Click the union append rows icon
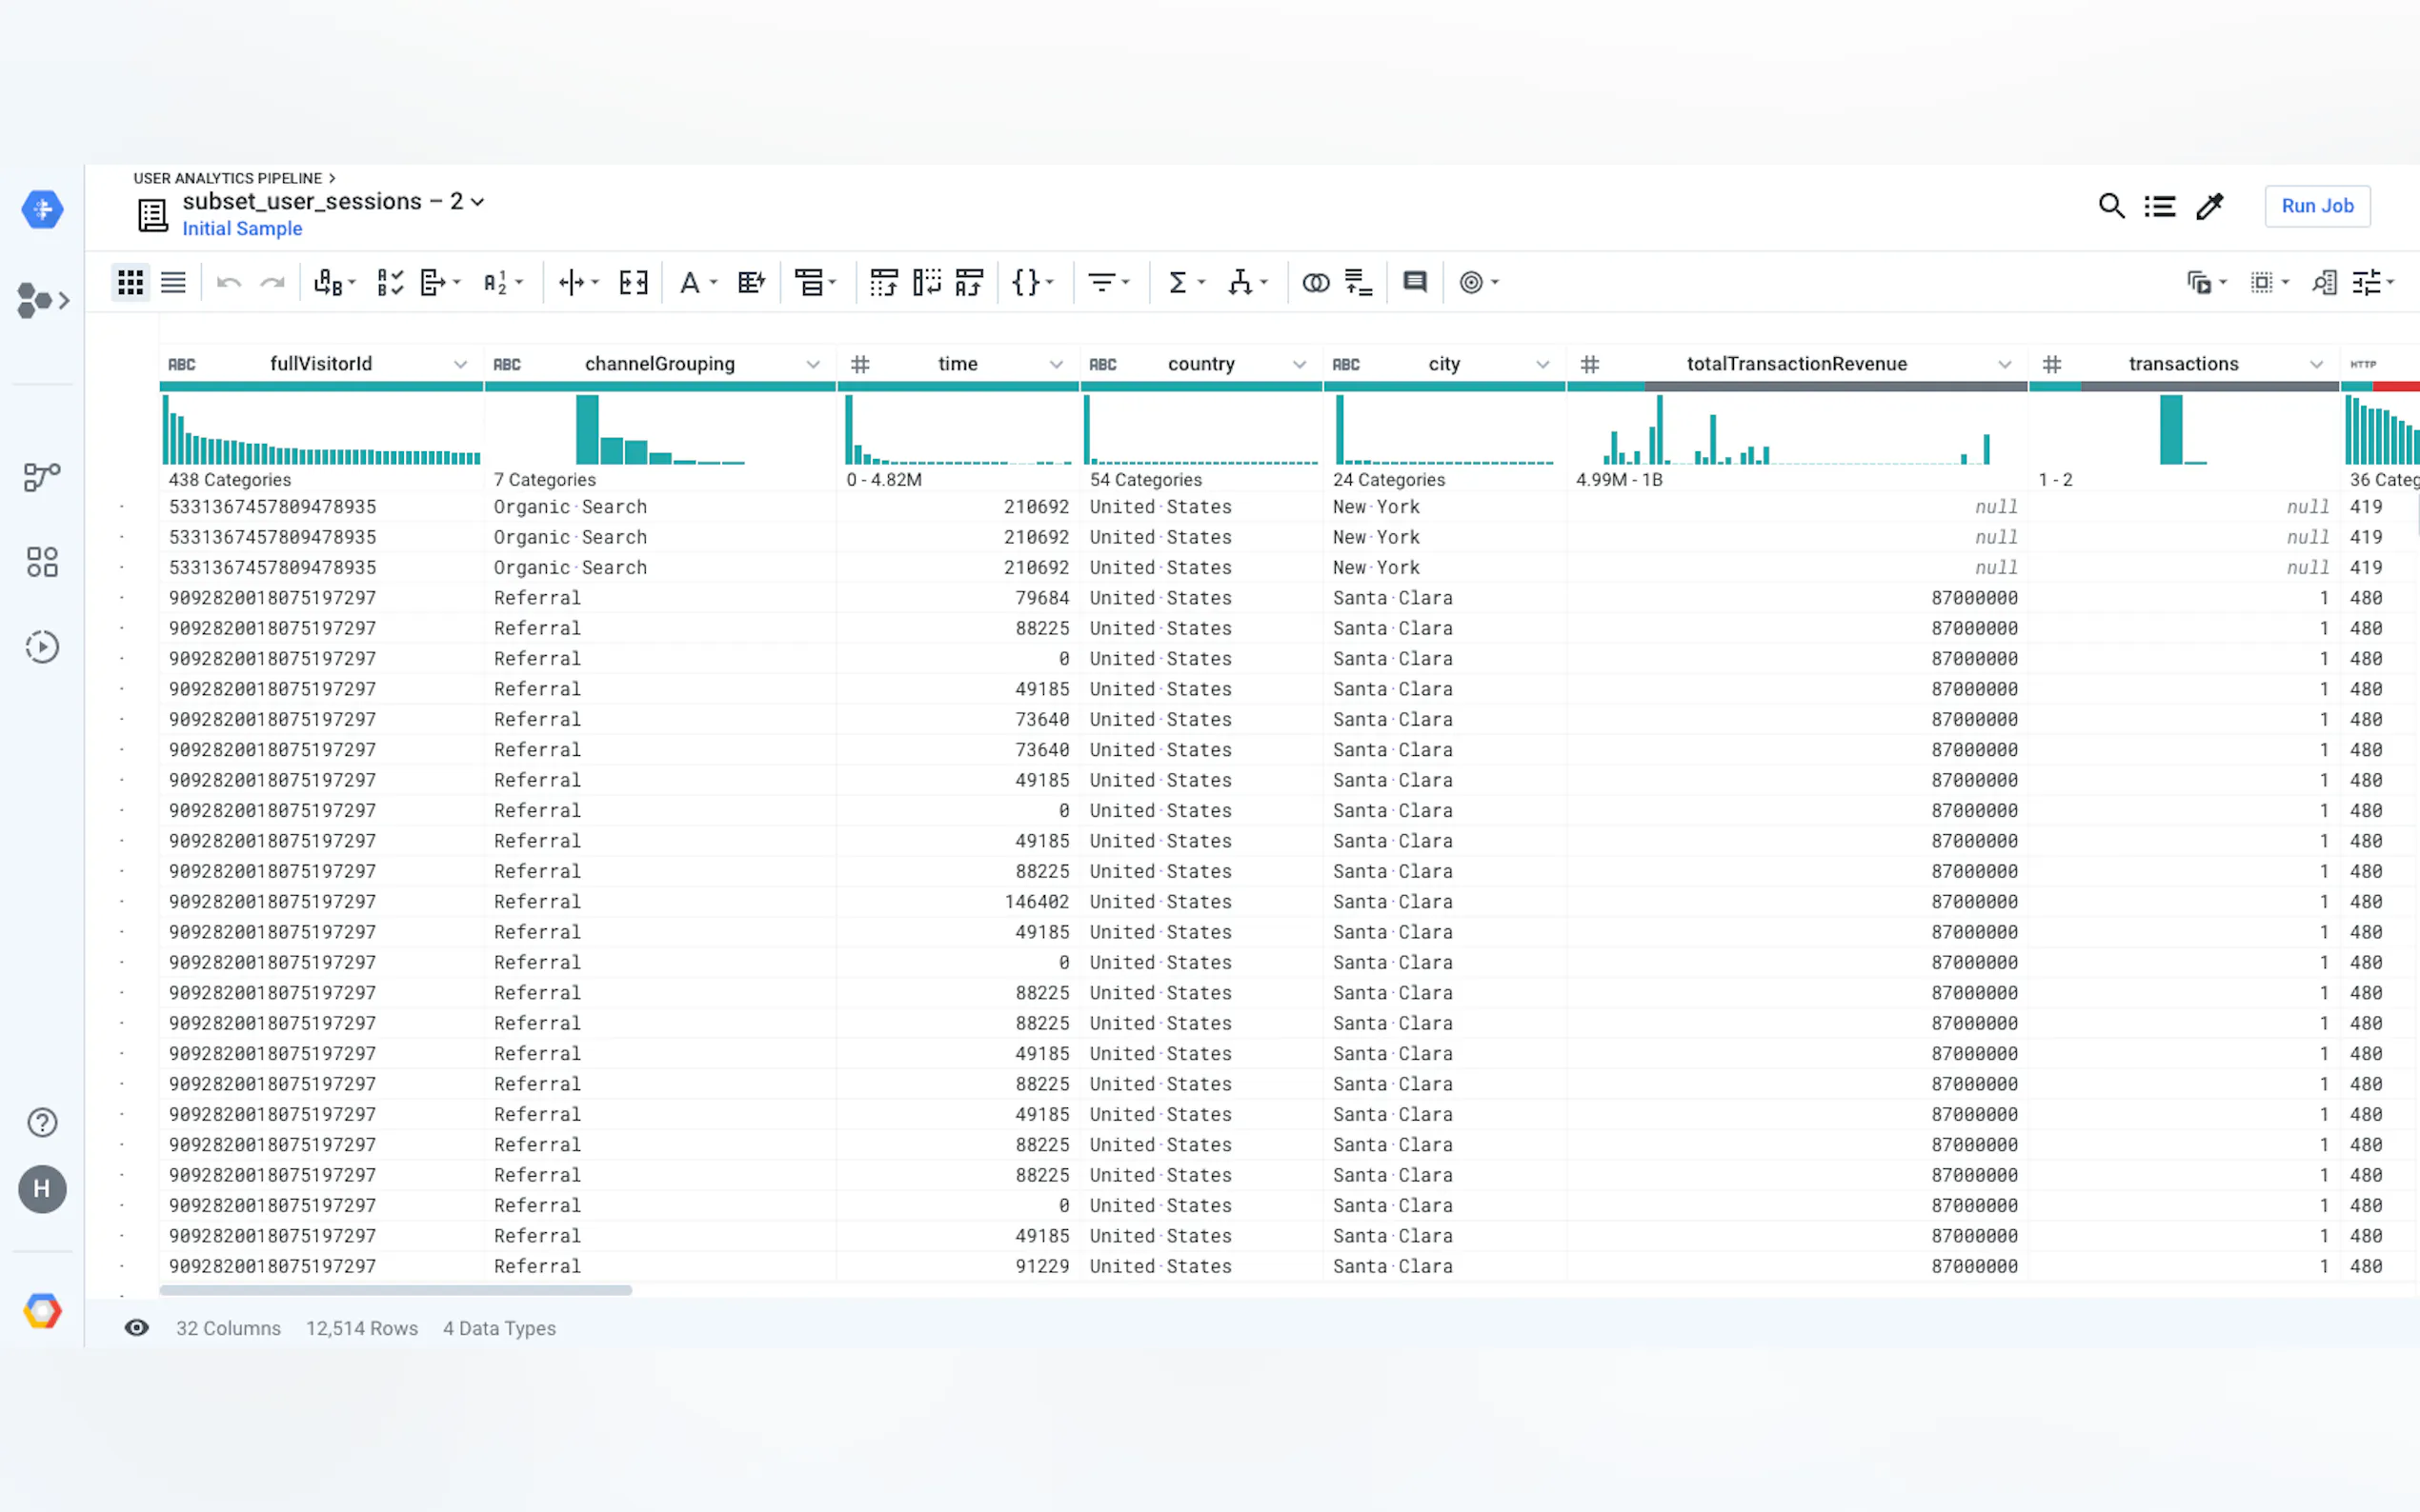Screen dimensions: 2420x1512 coord(1359,283)
